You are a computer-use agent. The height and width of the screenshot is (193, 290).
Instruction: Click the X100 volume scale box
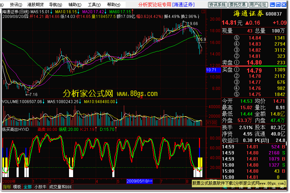pos(211,123)
